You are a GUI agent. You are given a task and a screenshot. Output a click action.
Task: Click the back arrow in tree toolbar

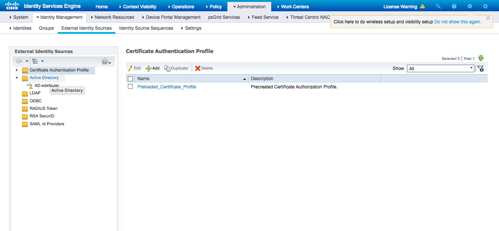(19, 61)
